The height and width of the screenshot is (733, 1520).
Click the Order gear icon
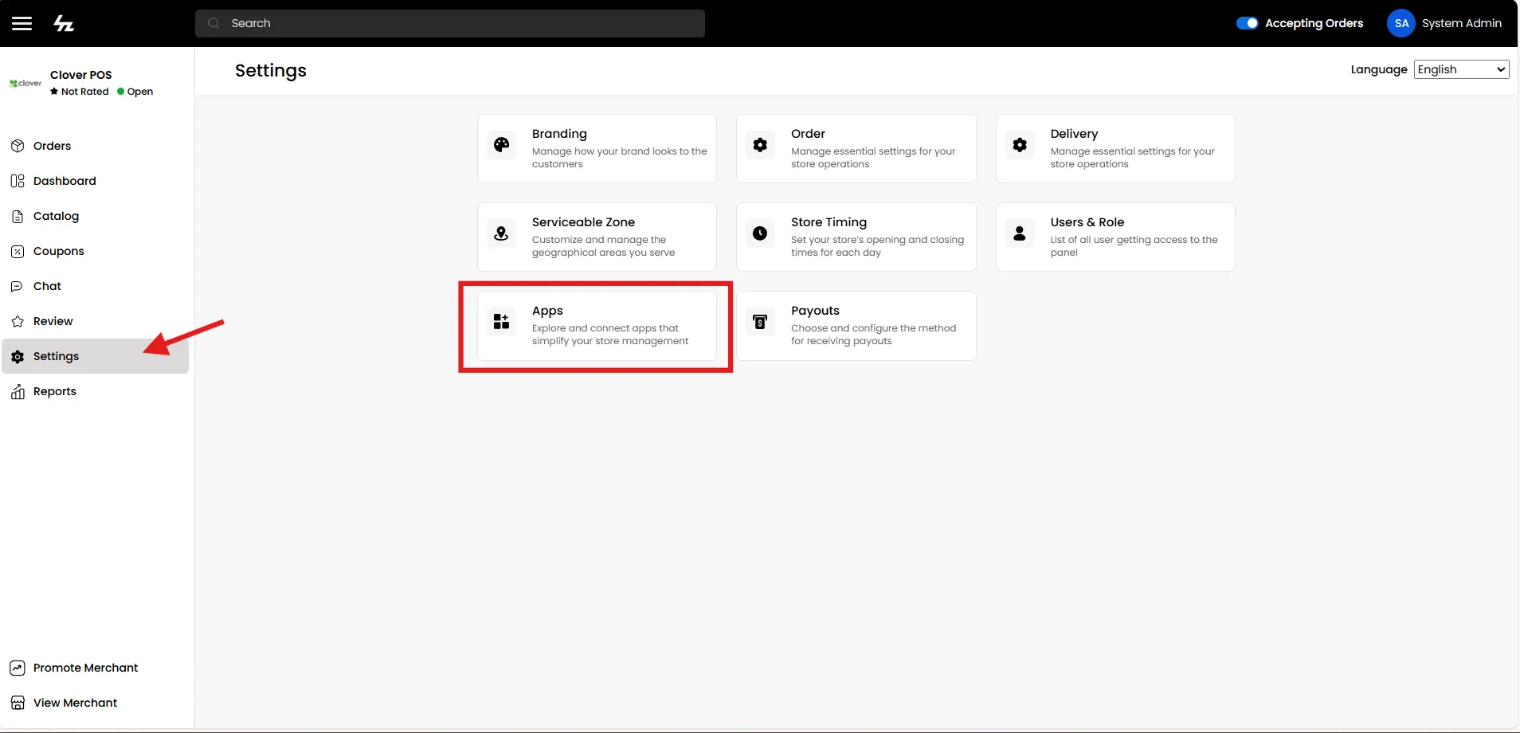coord(760,145)
